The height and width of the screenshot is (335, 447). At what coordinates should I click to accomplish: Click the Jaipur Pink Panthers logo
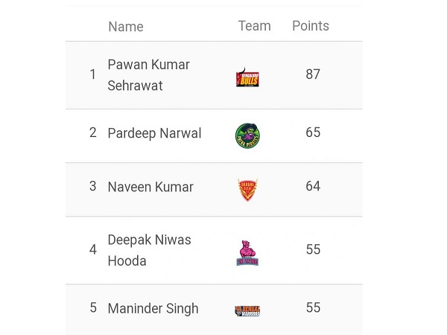[x=247, y=253]
